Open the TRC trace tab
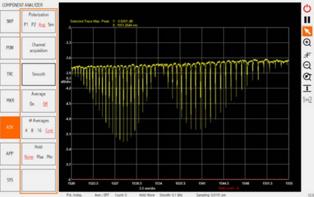The width and height of the screenshot is (314, 197). [10, 74]
